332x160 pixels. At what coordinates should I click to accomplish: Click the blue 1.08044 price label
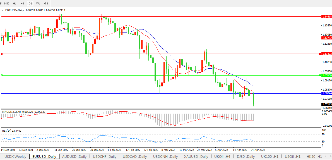point(326,93)
